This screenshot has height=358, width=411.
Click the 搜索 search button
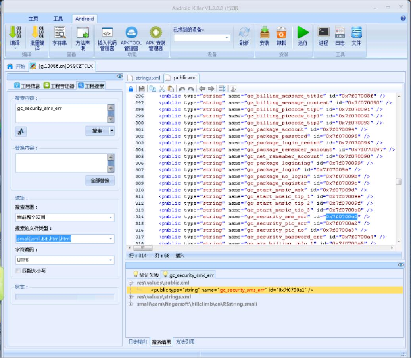point(97,131)
